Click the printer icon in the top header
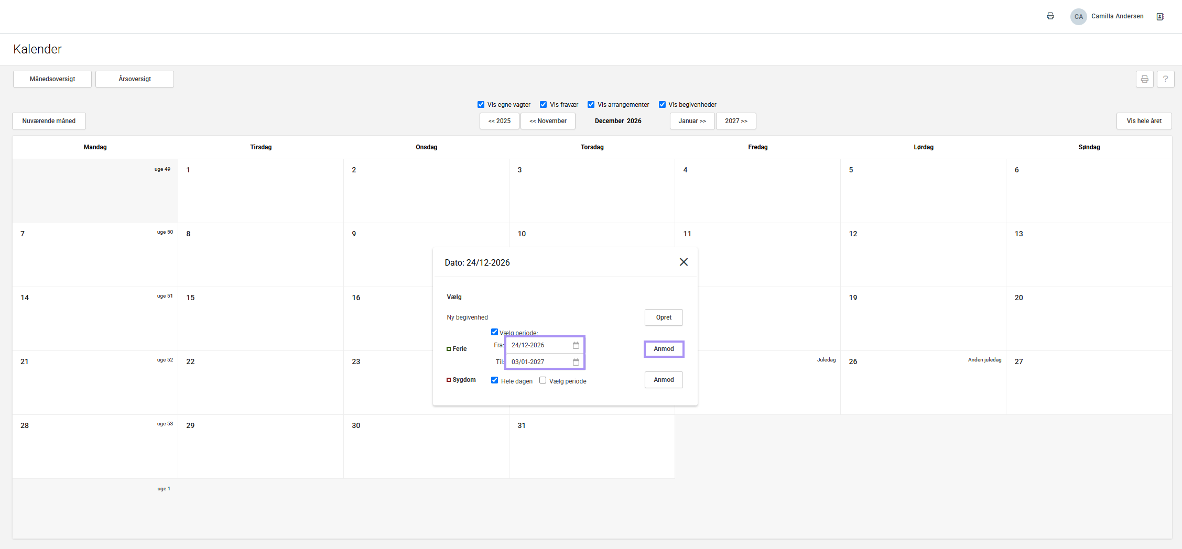 coord(1050,16)
